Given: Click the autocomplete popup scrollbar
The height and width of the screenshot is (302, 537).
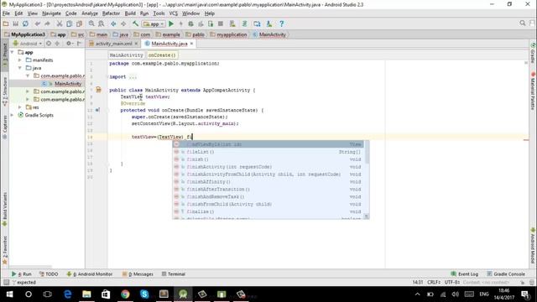Looking at the screenshot, I should point(367,153).
